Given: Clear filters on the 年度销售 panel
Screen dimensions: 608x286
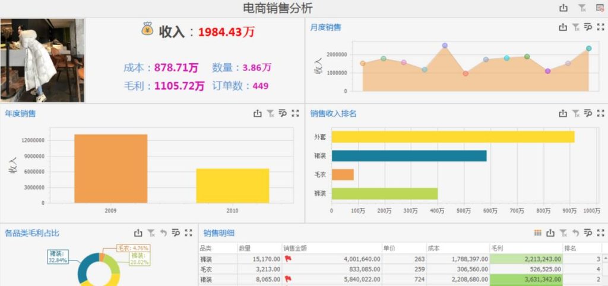Looking at the screenshot, I should [x=270, y=113].
